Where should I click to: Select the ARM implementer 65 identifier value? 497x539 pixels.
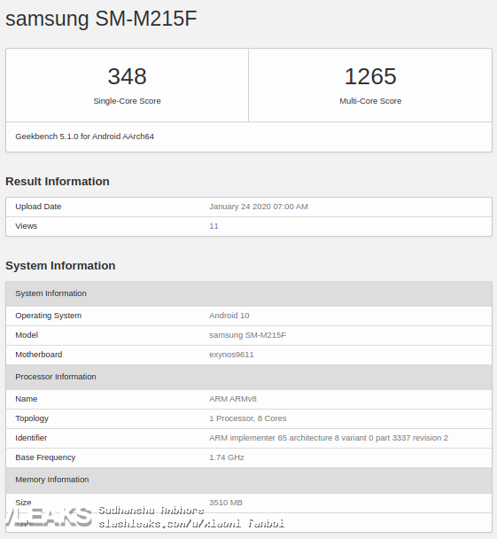329,438
